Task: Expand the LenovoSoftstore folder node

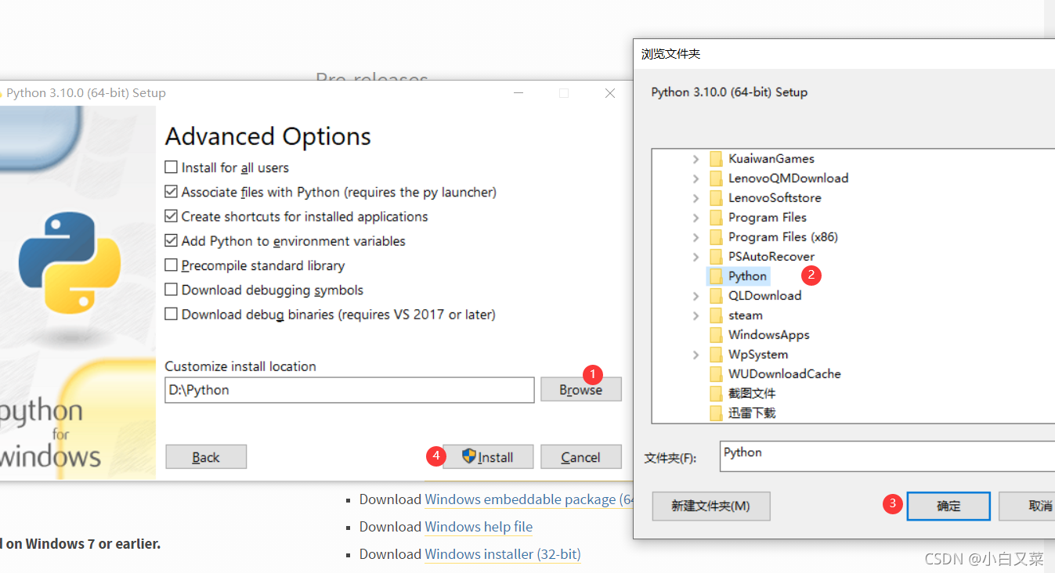Action: (x=696, y=198)
